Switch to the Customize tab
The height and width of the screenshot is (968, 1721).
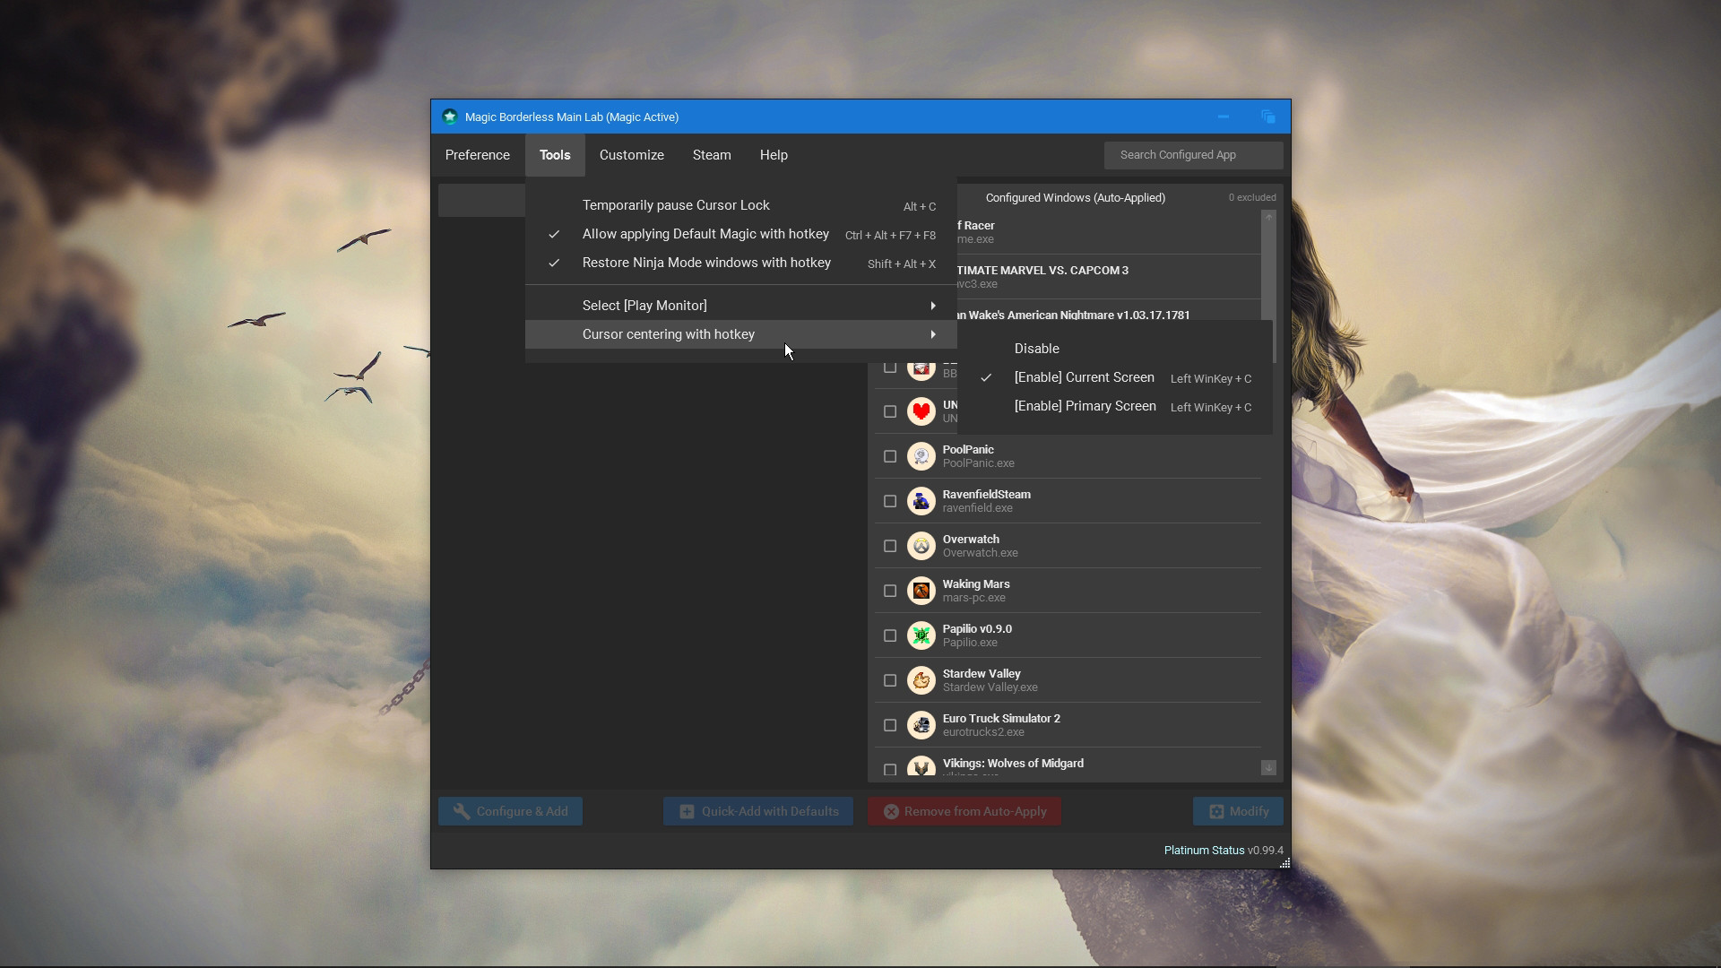point(631,154)
